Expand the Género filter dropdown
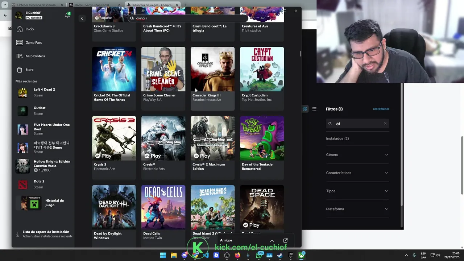Image resolution: width=464 pixels, height=261 pixels. coord(357,155)
